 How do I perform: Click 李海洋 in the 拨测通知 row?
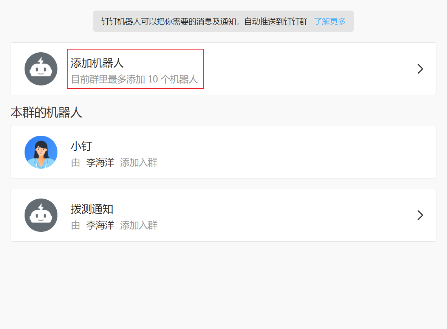coord(100,225)
